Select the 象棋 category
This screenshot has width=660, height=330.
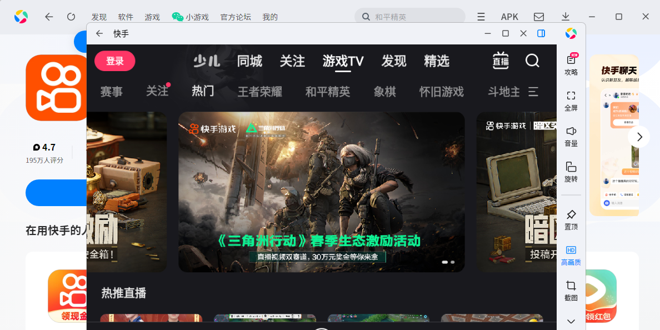click(384, 91)
